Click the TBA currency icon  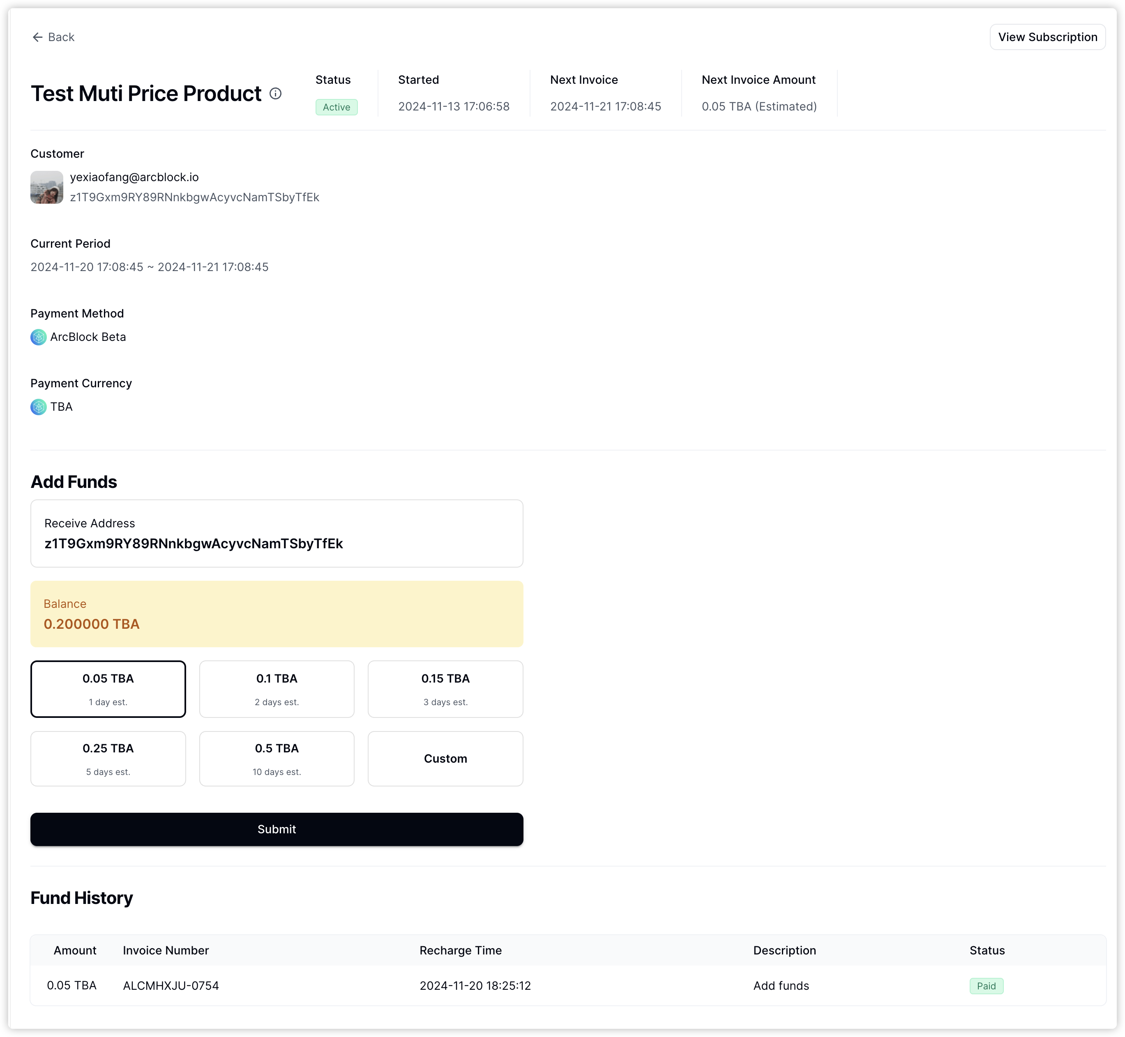(38, 407)
